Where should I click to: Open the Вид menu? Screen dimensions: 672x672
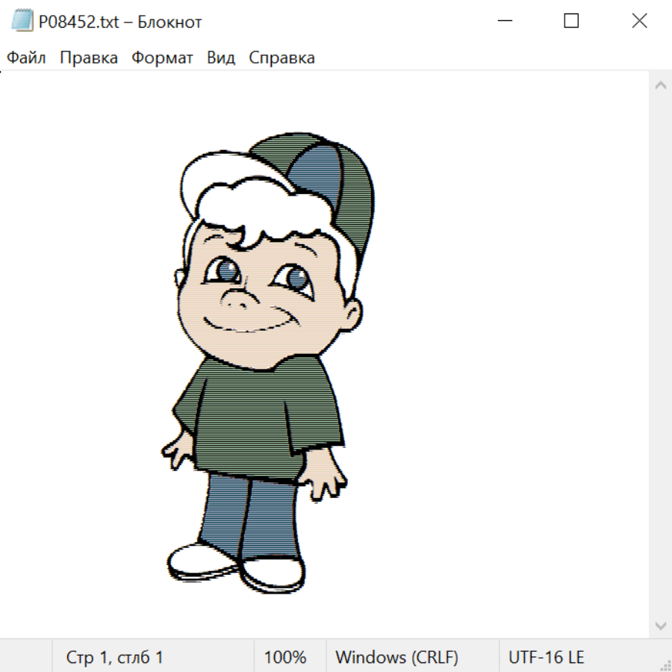pos(220,58)
